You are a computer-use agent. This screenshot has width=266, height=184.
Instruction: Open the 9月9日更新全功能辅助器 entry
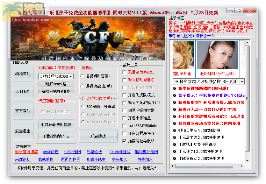[199, 131]
